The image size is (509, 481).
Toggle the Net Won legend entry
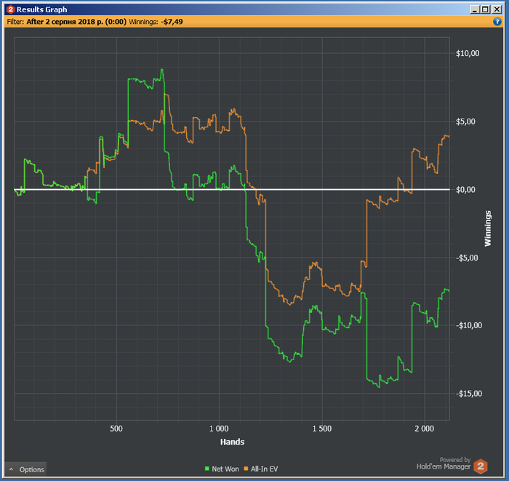click(x=222, y=469)
